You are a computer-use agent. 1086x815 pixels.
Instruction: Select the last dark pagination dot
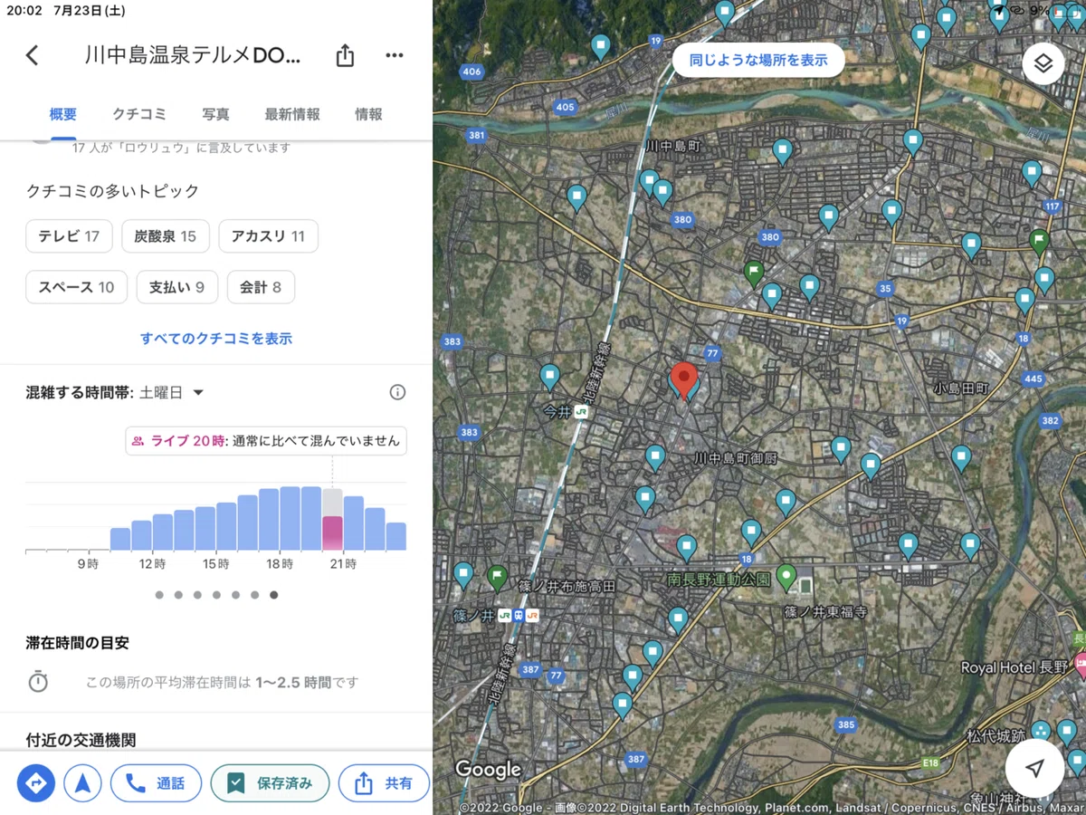[273, 595]
